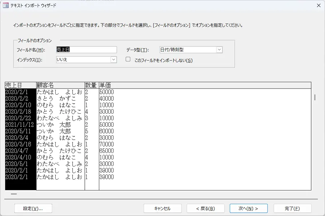Viewport: 325px width, 216px height.
Task: Check the このフィールドをインポートしない checkbox
Action: [x=128, y=60]
